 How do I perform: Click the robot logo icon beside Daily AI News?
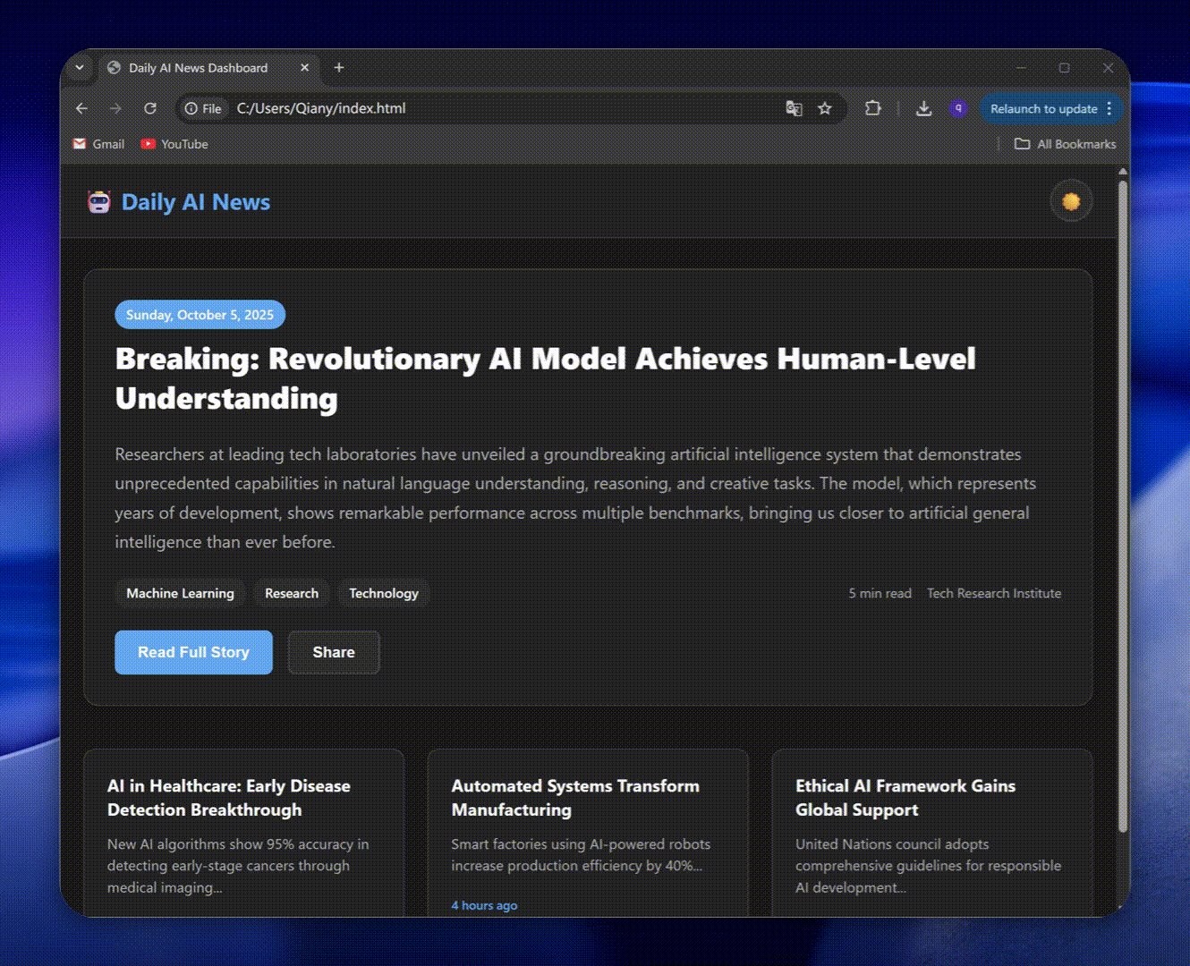tap(99, 202)
